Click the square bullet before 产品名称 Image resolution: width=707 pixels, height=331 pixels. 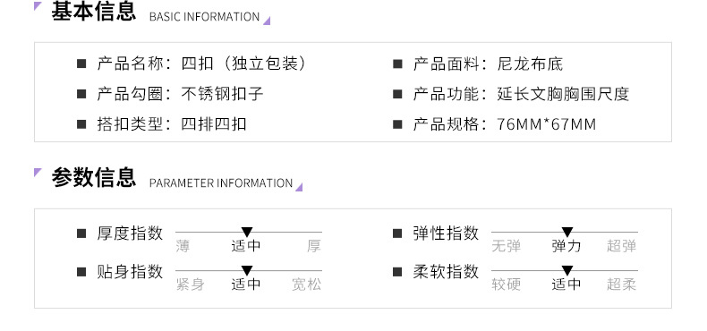(81, 64)
